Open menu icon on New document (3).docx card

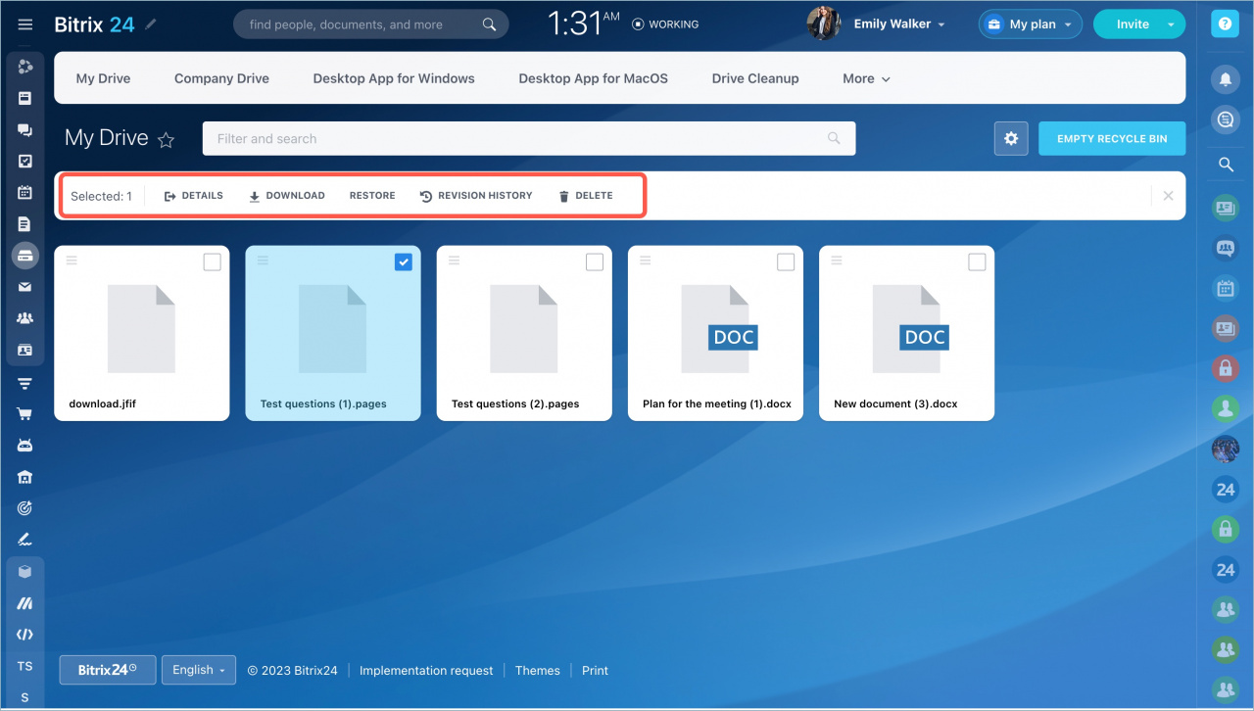pos(837,261)
